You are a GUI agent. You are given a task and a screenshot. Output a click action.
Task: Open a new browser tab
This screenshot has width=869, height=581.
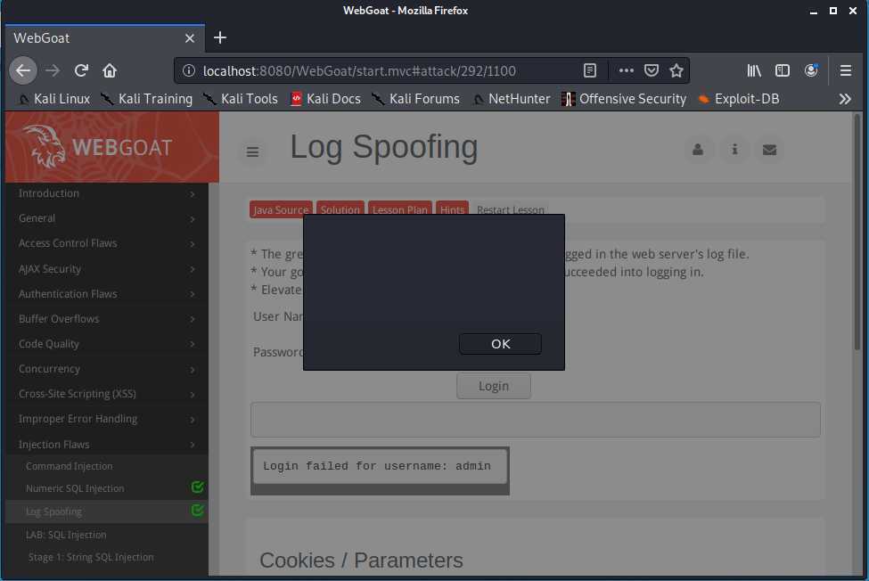point(220,37)
